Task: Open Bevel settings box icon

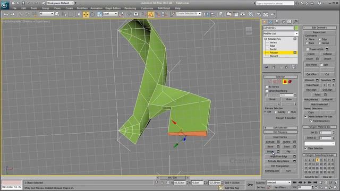Action: 278,146
